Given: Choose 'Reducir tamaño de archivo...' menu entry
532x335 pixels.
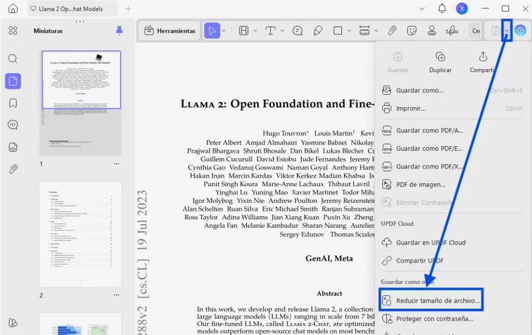Looking at the screenshot, I should click(437, 300).
